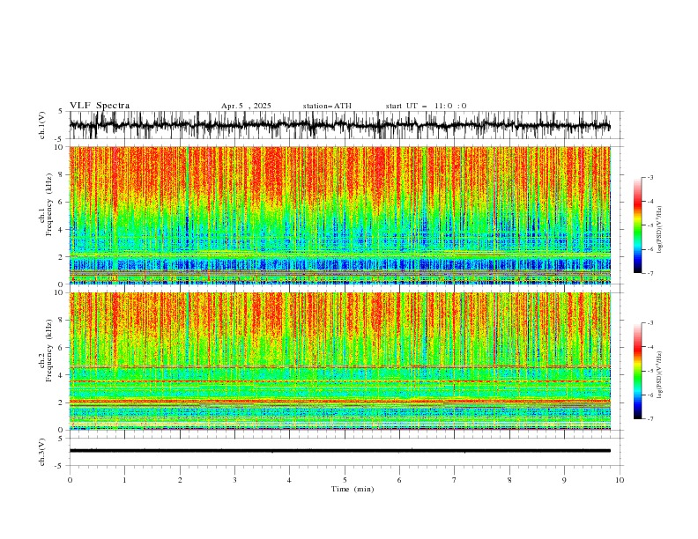Click the "-5" label on lower colorbar
Image resolution: width=698 pixels, height=539 pixels.
click(650, 371)
